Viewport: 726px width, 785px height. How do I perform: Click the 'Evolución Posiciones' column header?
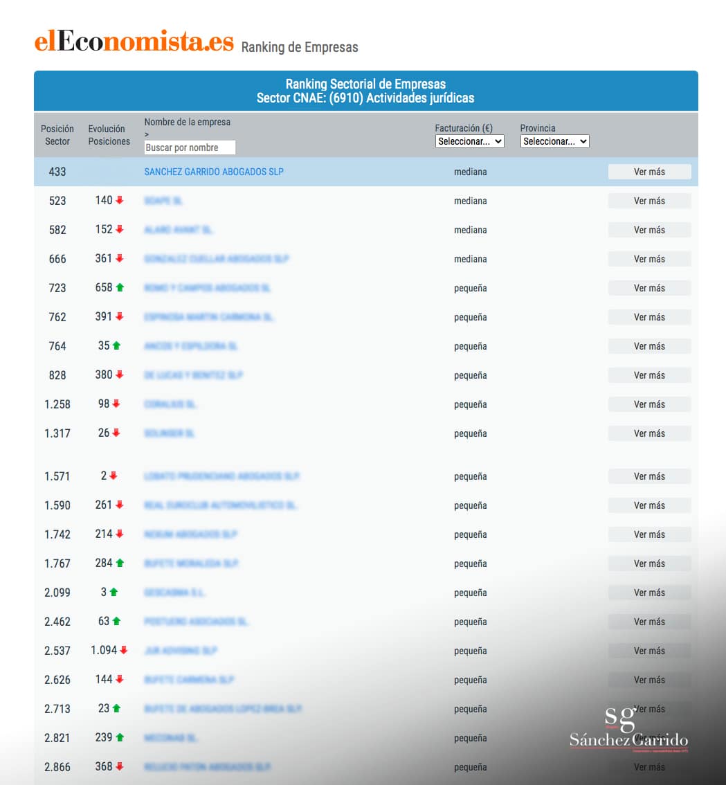click(x=109, y=135)
